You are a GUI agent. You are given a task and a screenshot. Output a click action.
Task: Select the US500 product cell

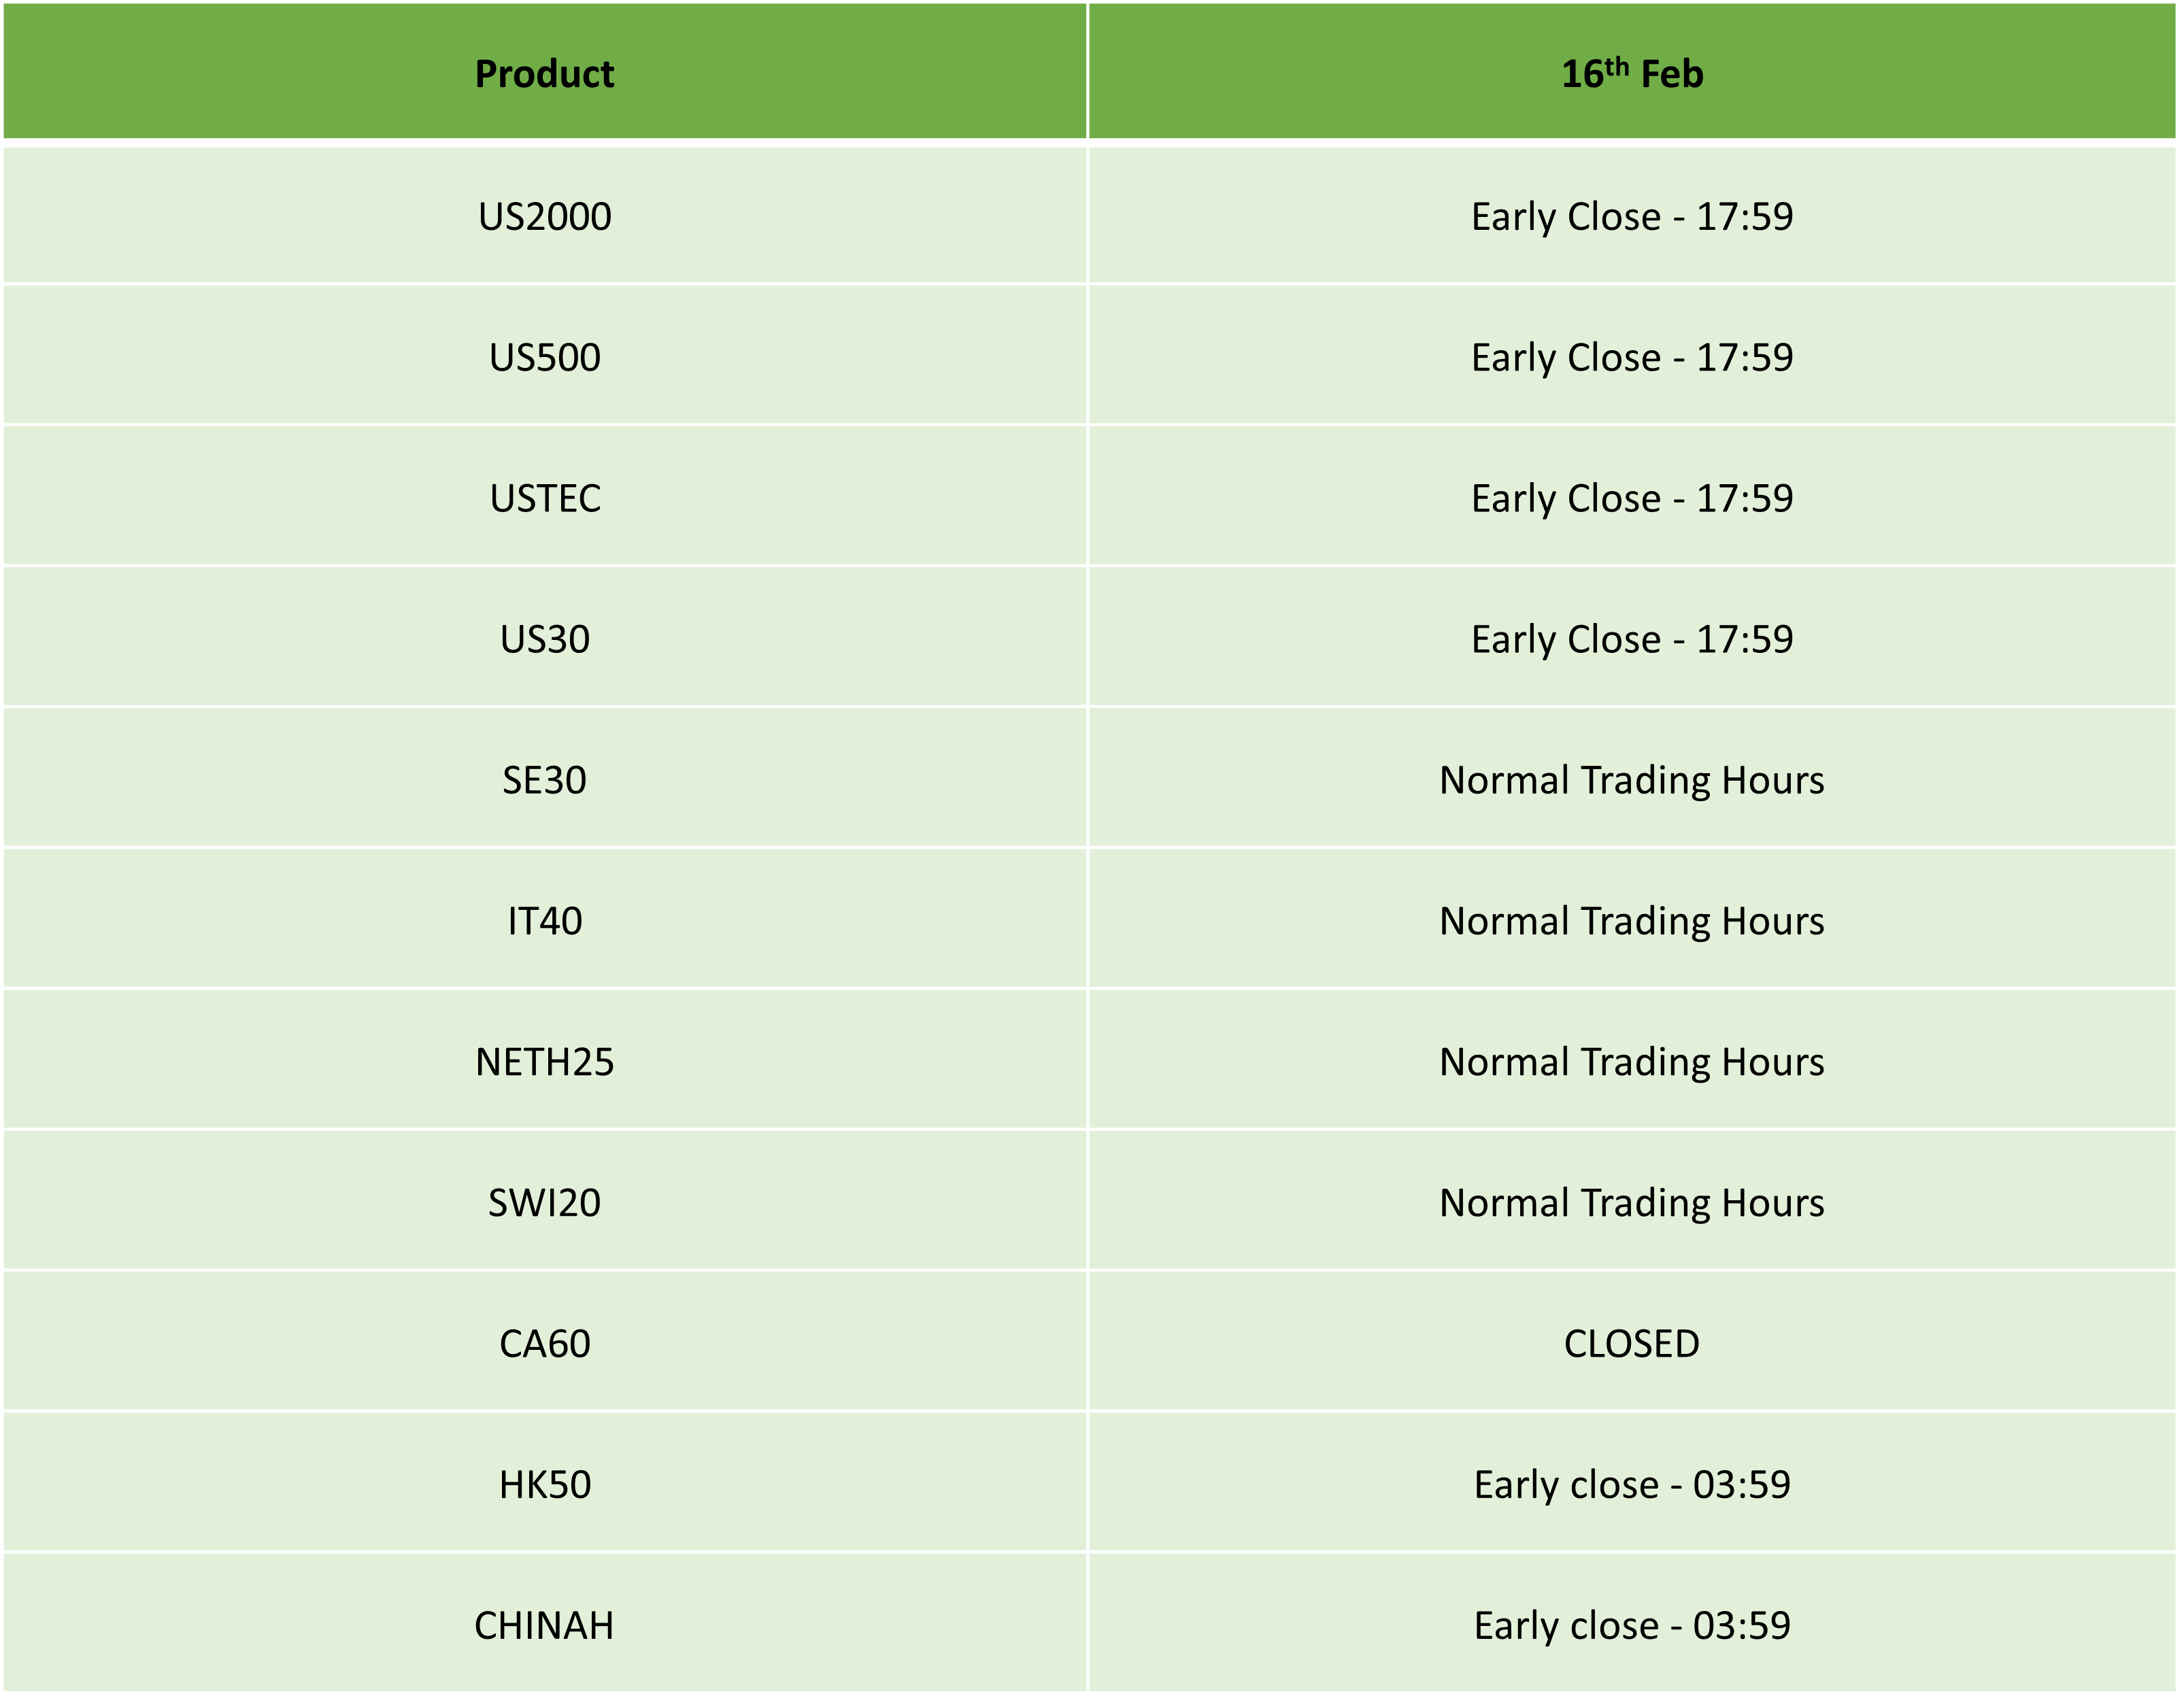point(544,358)
